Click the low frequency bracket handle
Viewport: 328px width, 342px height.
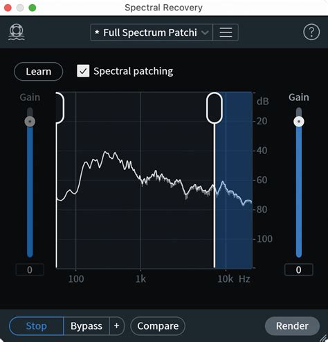60,108
